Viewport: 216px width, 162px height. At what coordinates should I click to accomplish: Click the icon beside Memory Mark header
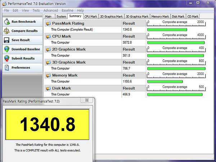coord(48,75)
